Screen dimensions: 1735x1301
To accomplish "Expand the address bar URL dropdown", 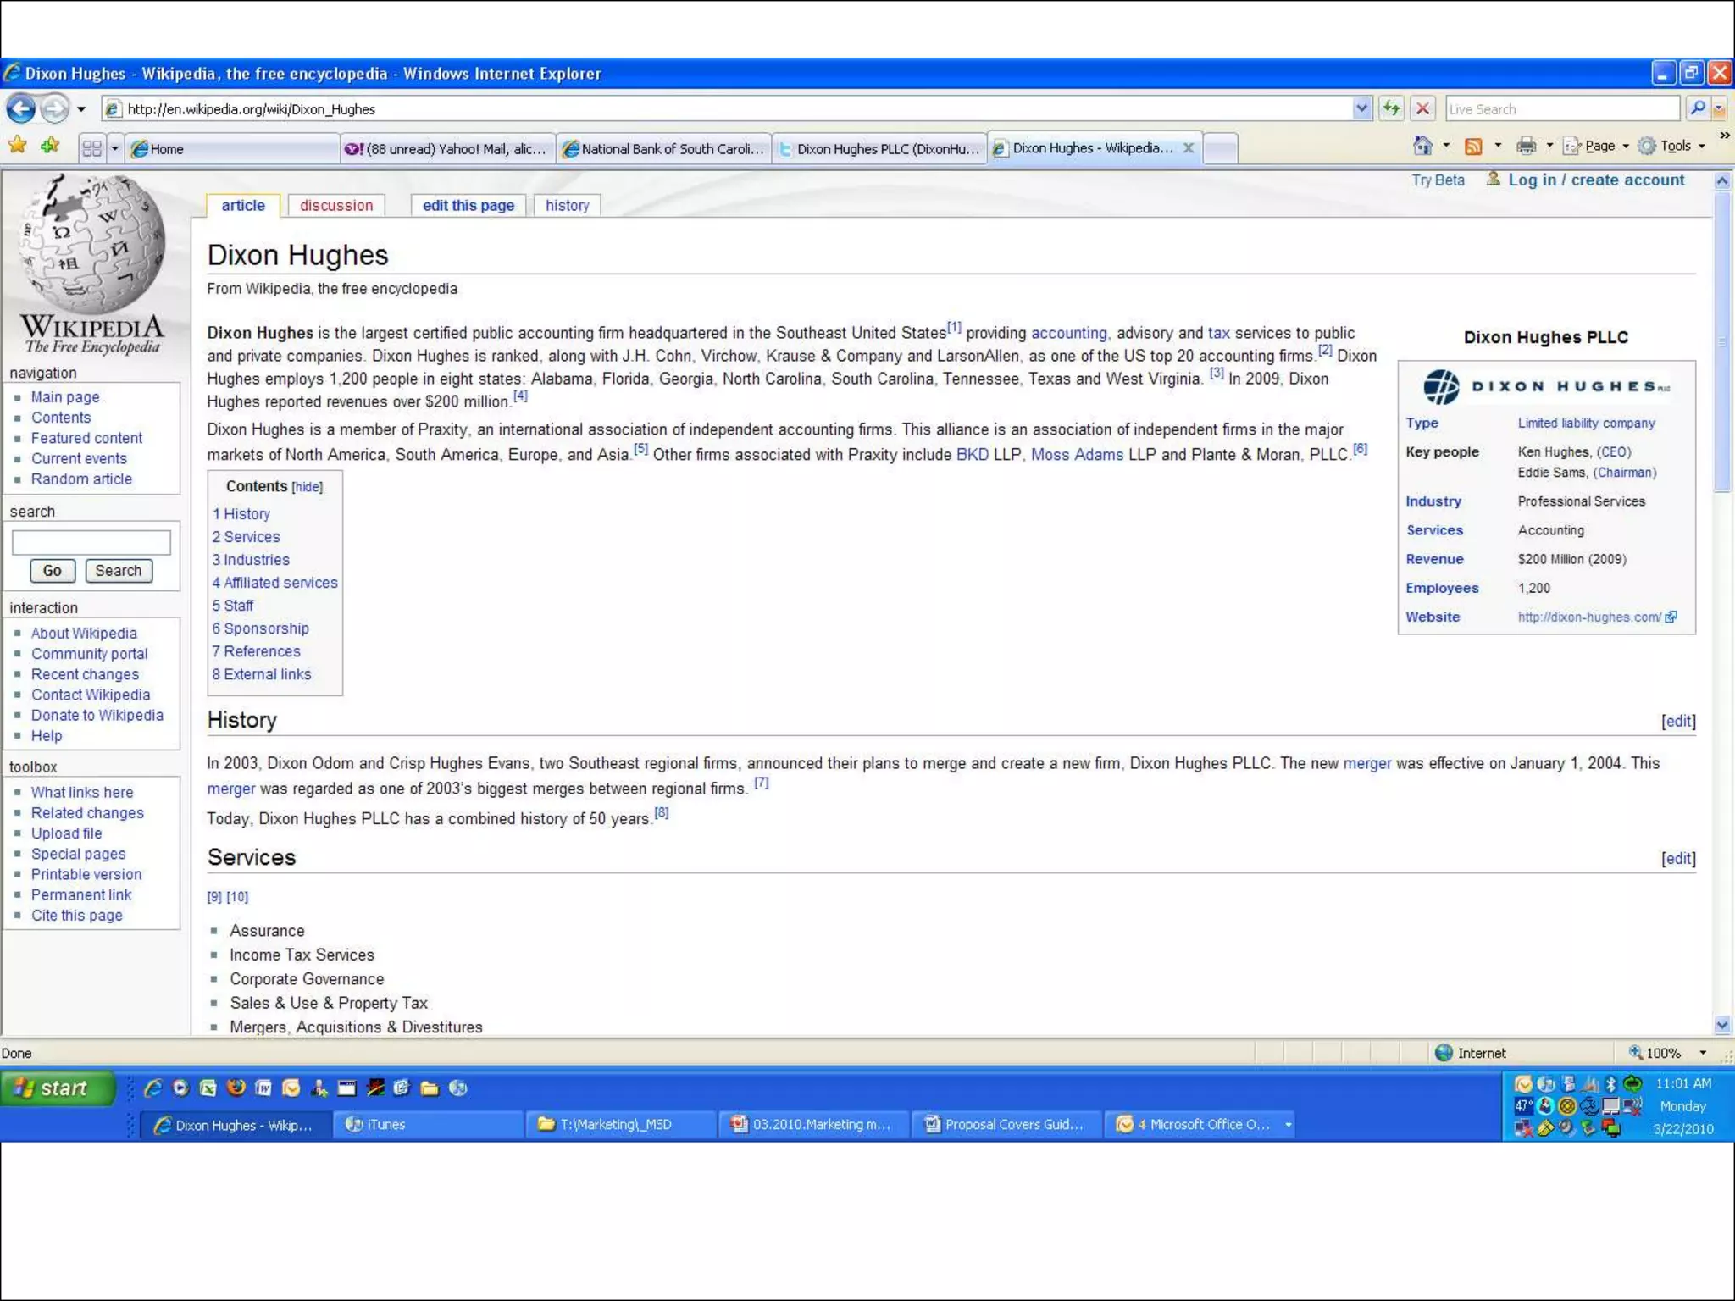I will (1361, 109).
